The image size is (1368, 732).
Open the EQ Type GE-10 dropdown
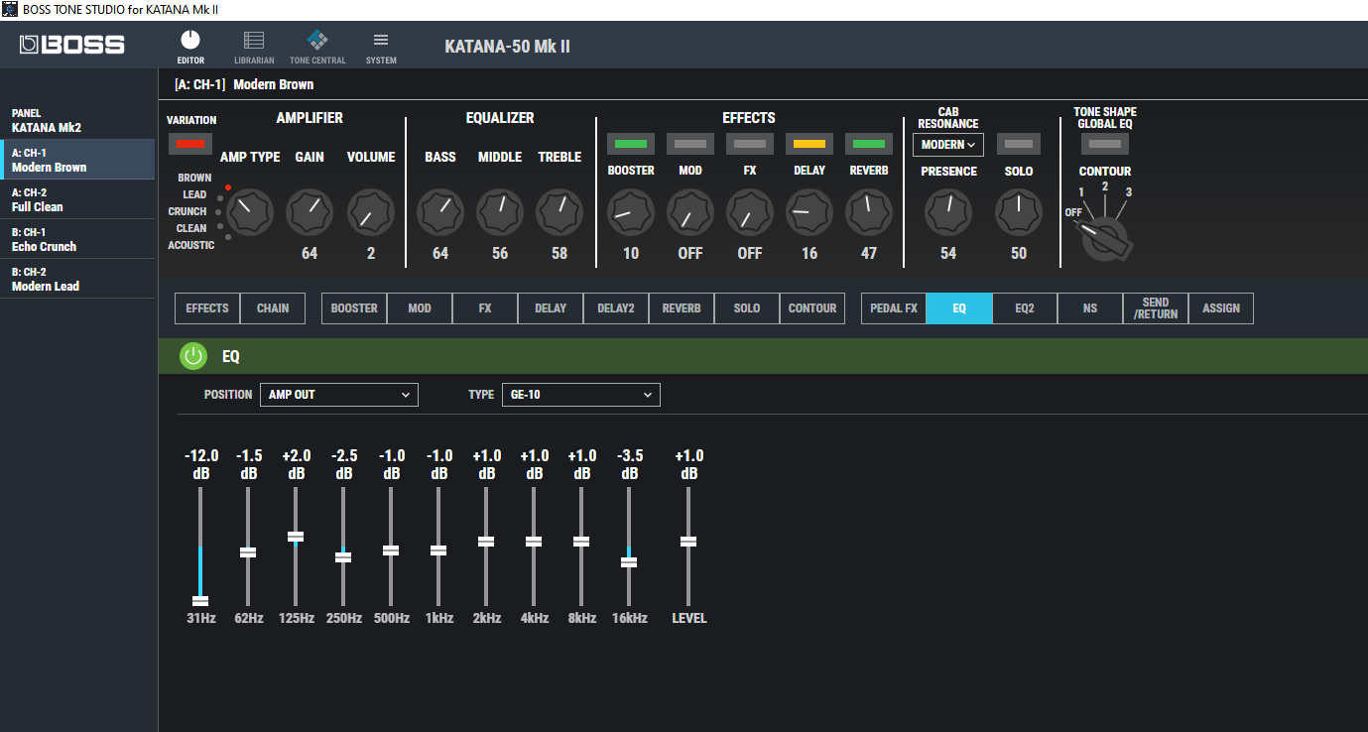581,395
